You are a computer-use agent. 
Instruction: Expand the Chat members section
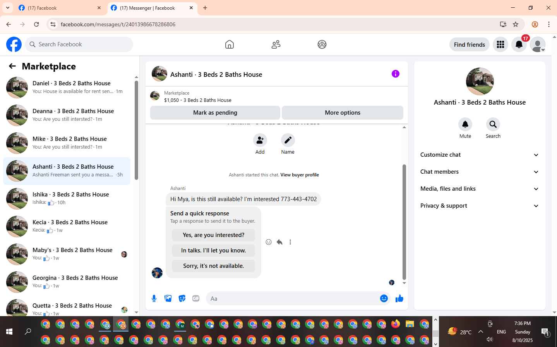[x=480, y=172]
